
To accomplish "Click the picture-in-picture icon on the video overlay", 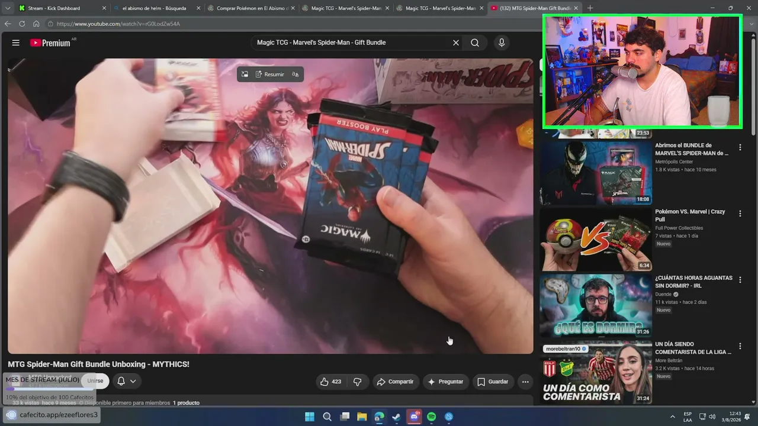I will coord(245,75).
